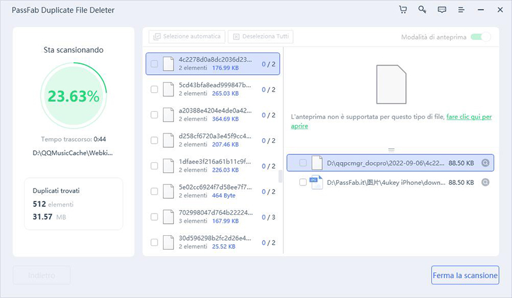Click the duplicate list scrollbar
The image size is (512, 298).
pos(279,177)
